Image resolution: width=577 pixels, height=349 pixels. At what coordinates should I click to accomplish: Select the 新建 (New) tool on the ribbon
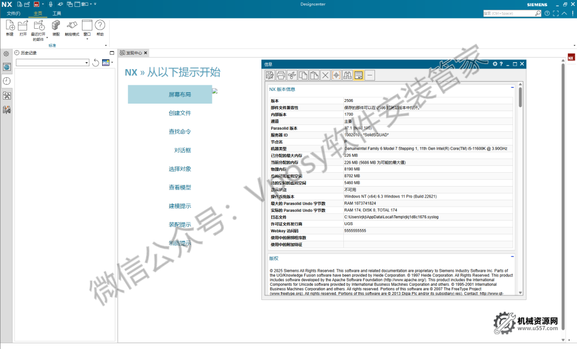[9, 26]
